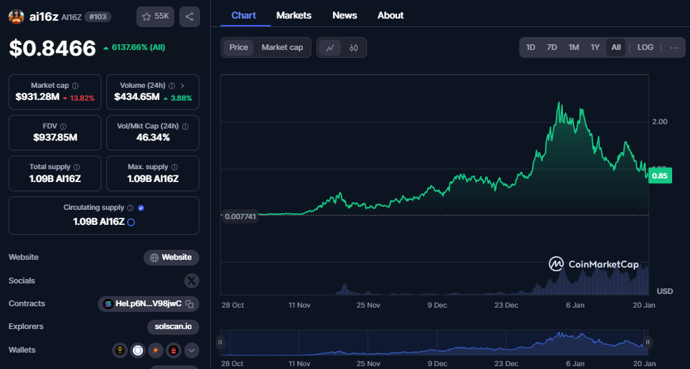Set chart range to 1M
The width and height of the screenshot is (690, 369).
[x=574, y=48]
